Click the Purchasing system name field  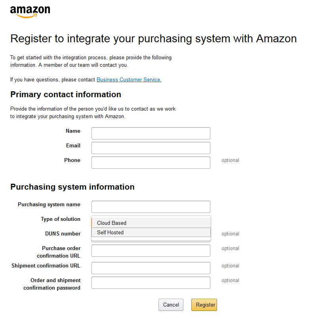151,207
